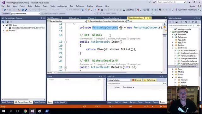Screen dimensions: 202x114
Task: Click the editor horizontal scrollbar
Action: point(92,73)
